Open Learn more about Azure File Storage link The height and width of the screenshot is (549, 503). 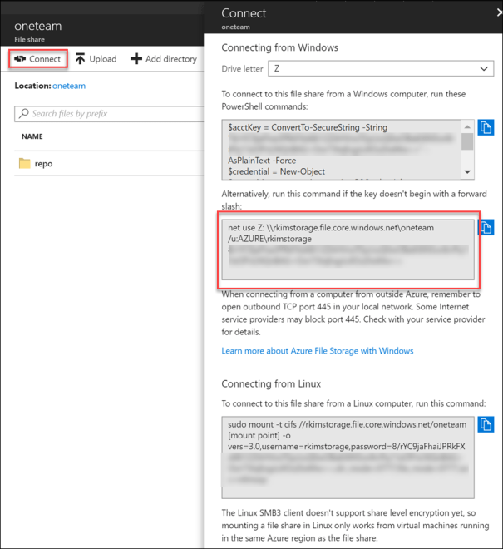(x=318, y=351)
